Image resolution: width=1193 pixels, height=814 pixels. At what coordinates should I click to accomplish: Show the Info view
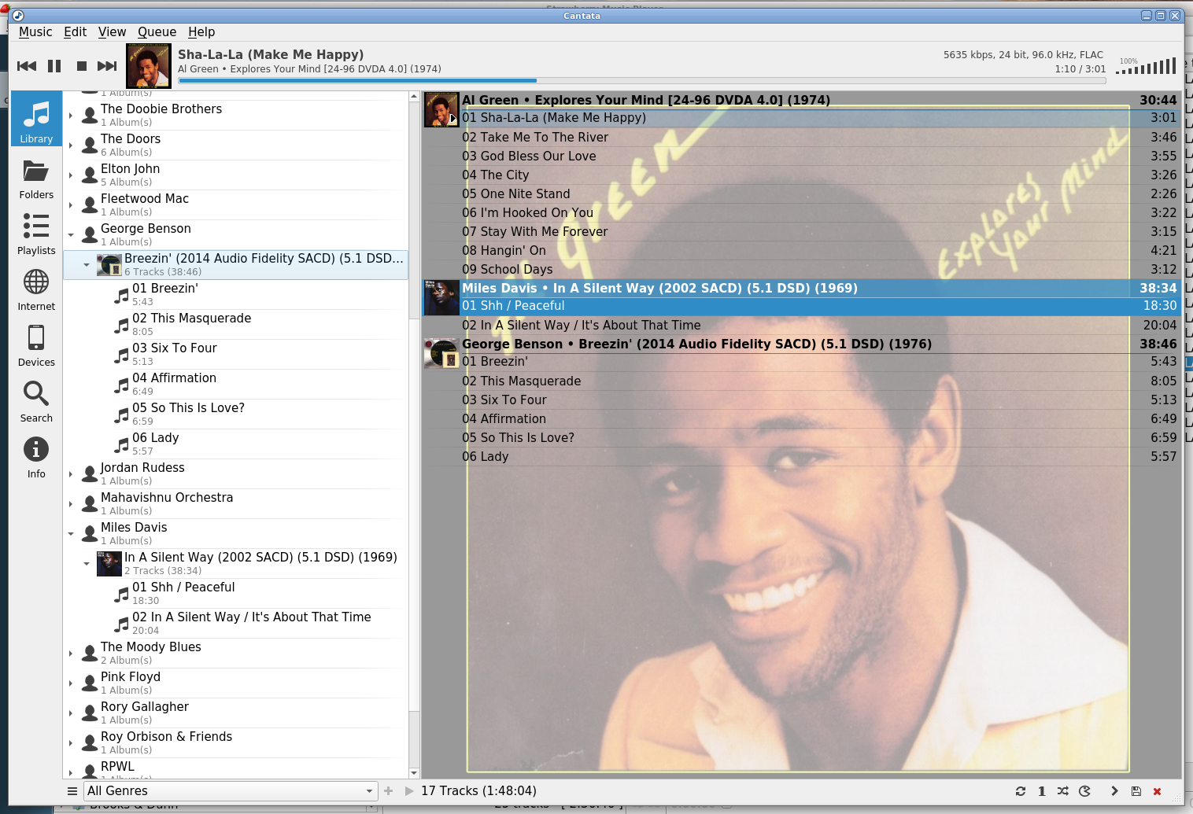pos(36,458)
